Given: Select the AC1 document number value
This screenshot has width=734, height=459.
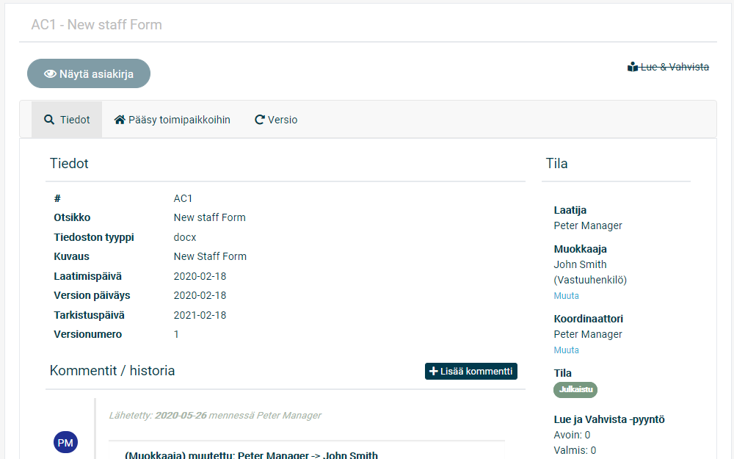Looking at the screenshot, I should pyautogui.click(x=183, y=198).
